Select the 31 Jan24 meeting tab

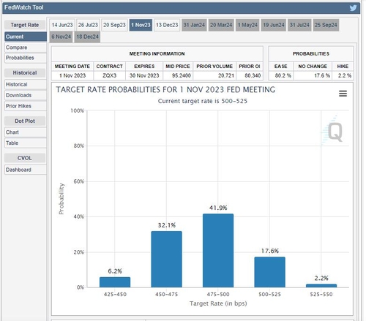pyautogui.click(x=194, y=25)
